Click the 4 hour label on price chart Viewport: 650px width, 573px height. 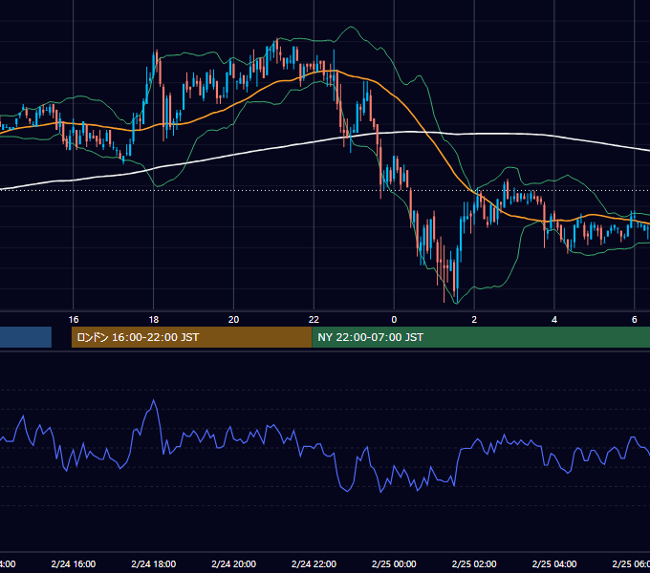click(x=554, y=319)
